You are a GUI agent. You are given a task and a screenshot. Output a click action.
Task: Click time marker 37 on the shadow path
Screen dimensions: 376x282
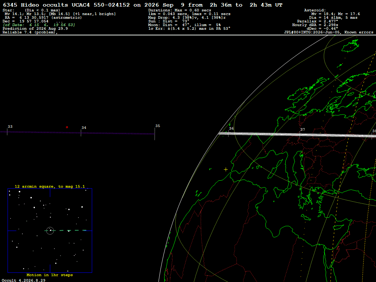tap(303, 130)
